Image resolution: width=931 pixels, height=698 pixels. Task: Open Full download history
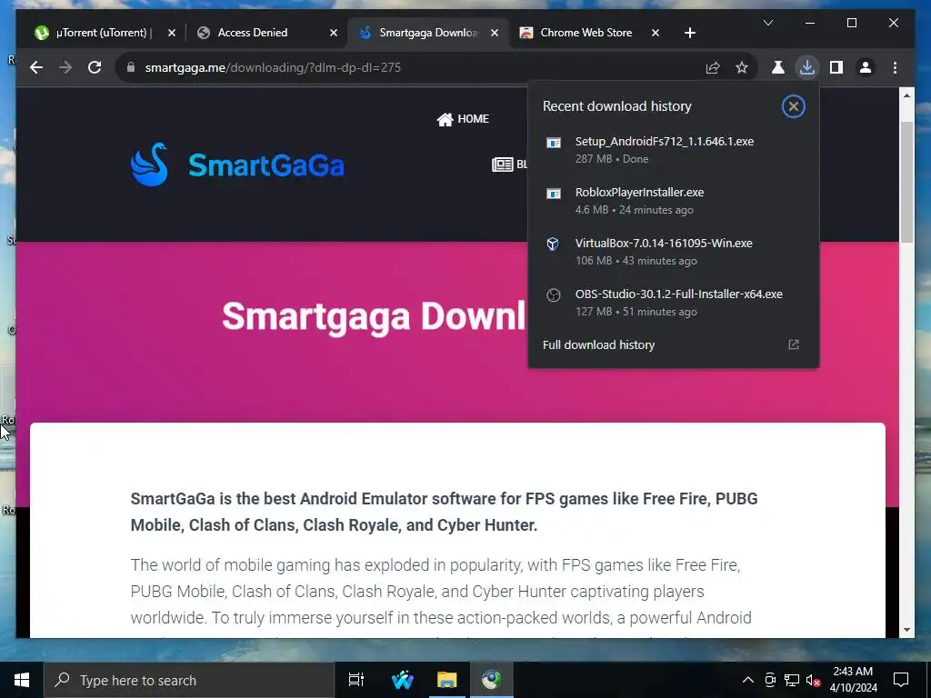coord(674,344)
